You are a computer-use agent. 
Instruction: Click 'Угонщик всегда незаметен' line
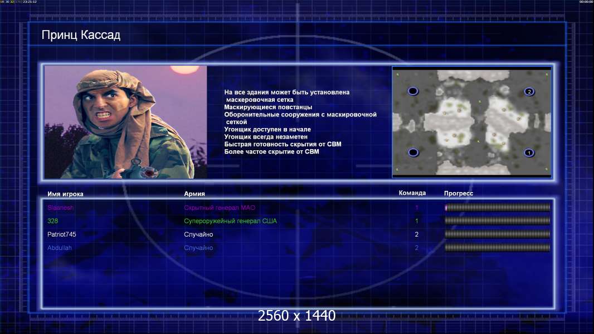point(266,136)
